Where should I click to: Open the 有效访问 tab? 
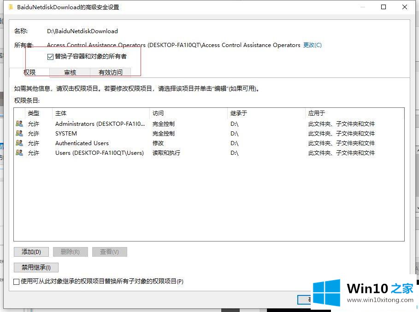point(110,72)
